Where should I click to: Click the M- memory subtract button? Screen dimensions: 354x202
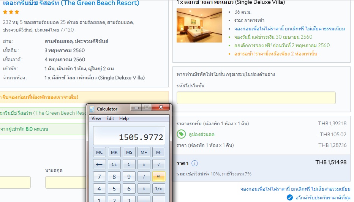click(159, 152)
